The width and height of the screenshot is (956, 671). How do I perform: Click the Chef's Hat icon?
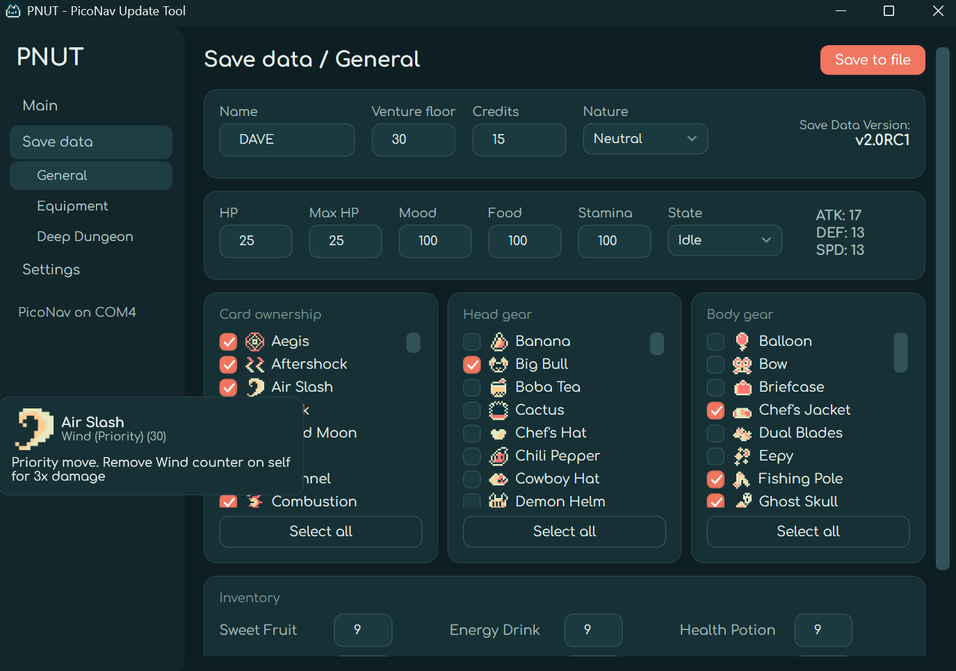click(499, 433)
